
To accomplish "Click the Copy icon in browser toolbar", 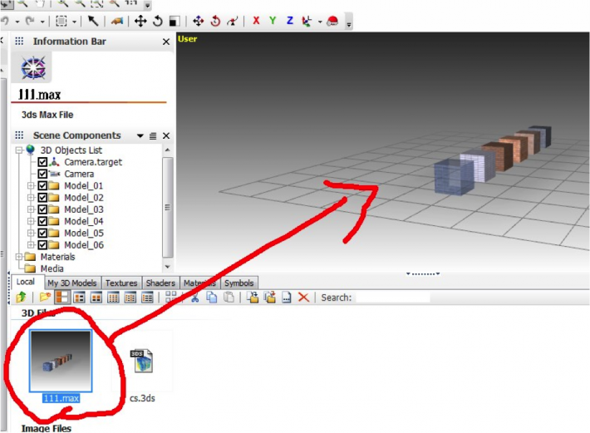I will [x=212, y=298].
